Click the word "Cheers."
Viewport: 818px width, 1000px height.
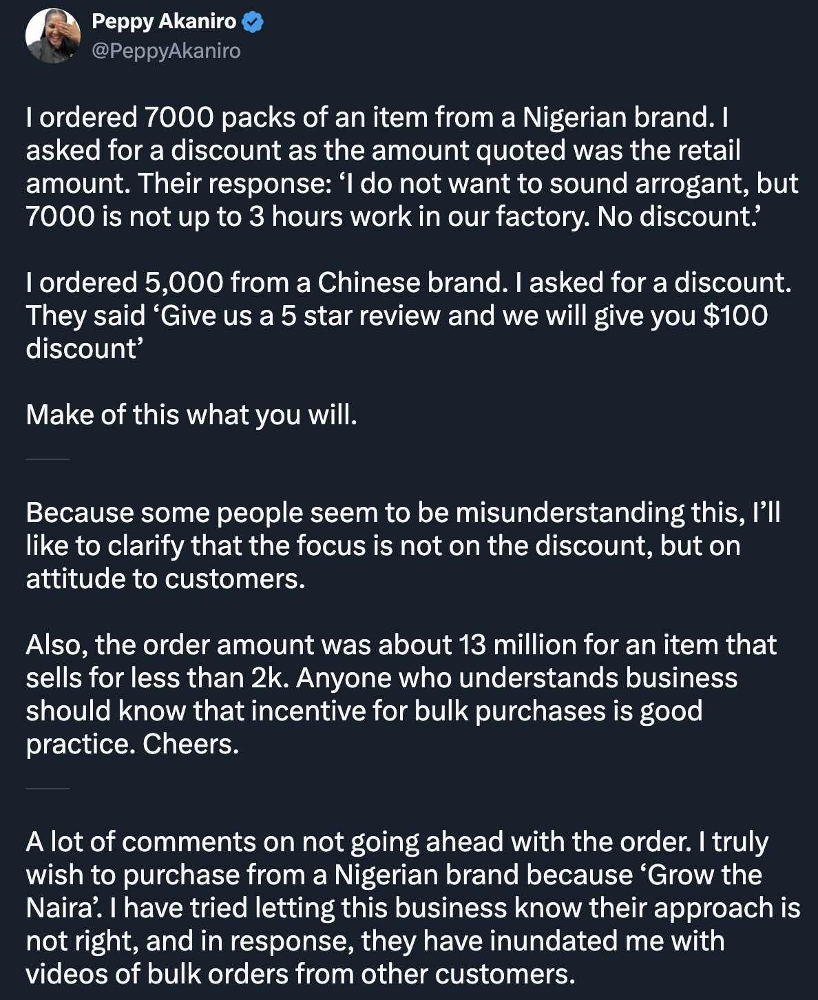[191, 744]
